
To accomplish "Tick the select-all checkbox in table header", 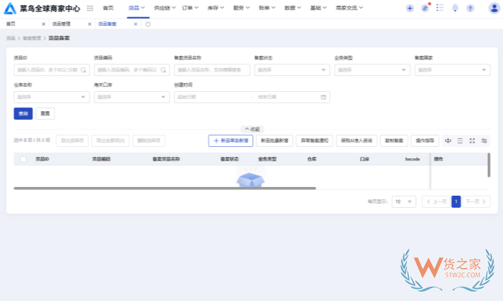I will pyautogui.click(x=23, y=159).
